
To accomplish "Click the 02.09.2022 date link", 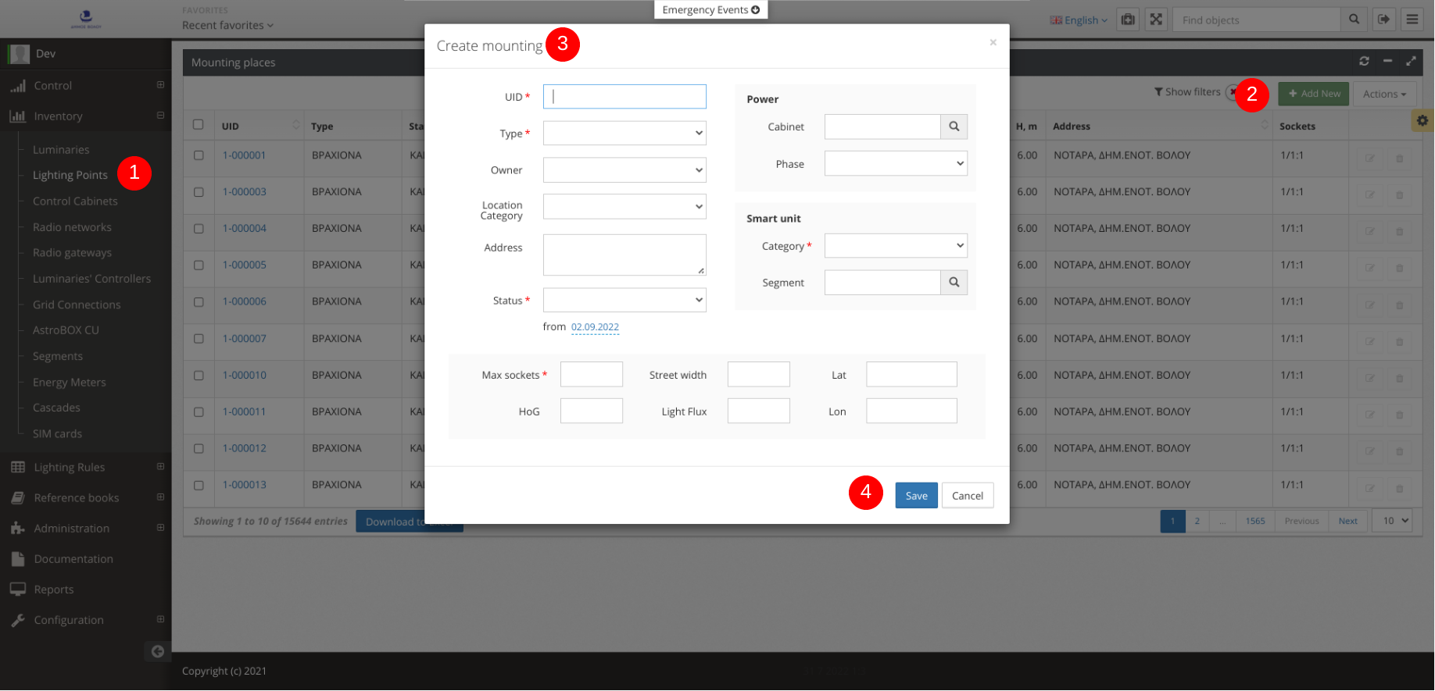I will click(x=595, y=327).
